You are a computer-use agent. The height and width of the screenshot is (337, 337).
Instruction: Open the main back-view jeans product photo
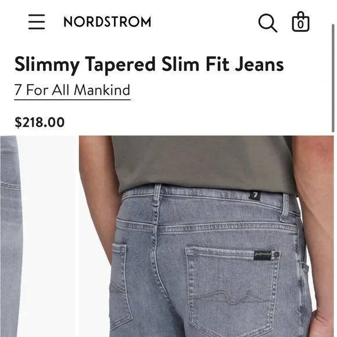point(206,236)
